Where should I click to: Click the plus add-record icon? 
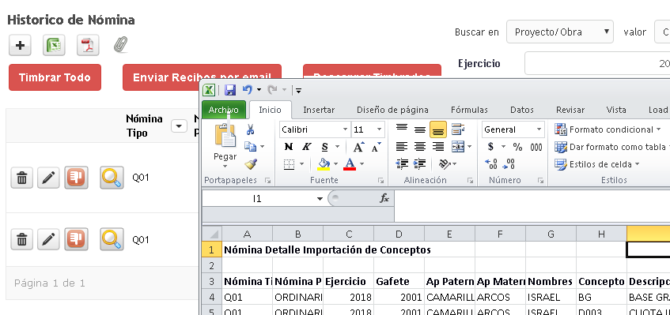coord(20,45)
